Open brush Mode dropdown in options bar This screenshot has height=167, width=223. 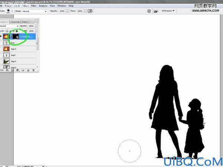(x=35, y=11)
